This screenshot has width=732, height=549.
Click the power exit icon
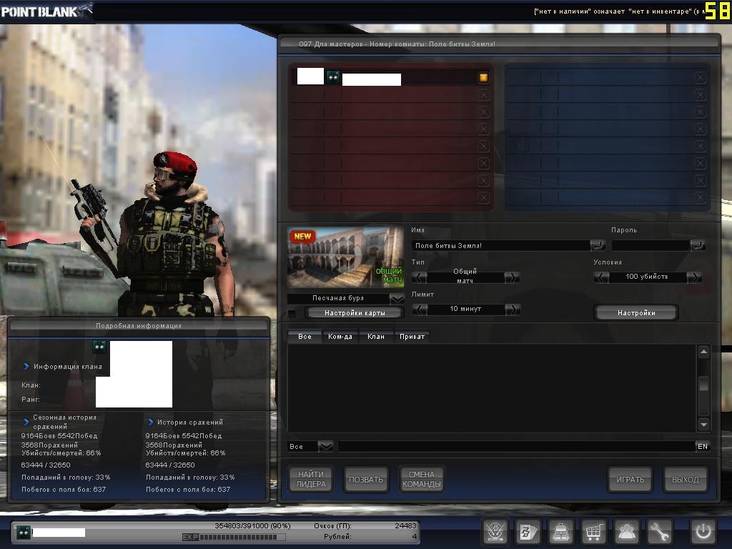(702, 532)
